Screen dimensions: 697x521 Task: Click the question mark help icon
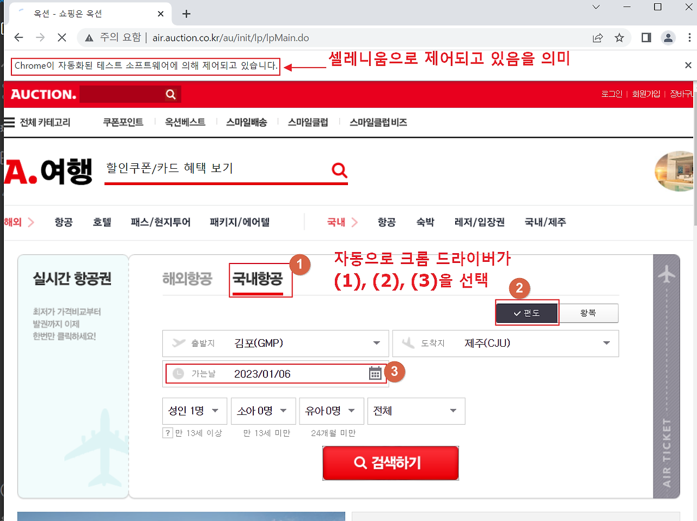click(x=168, y=433)
